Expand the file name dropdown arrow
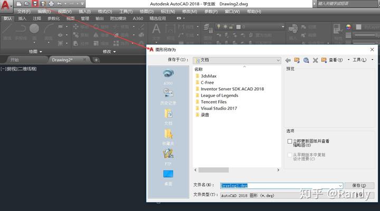This screenshot has height=211, width=380. click(340, 186)
